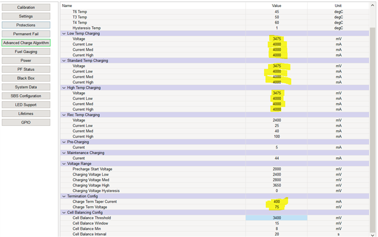Click the vertical scrollbar thumb
Screen dimensions: 378x237
[373, 131]
